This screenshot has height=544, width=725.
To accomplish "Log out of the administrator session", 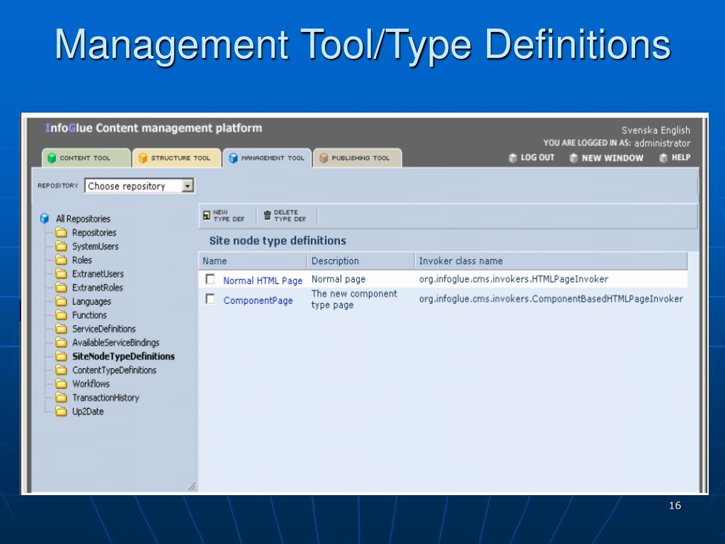I will (537, 157).
